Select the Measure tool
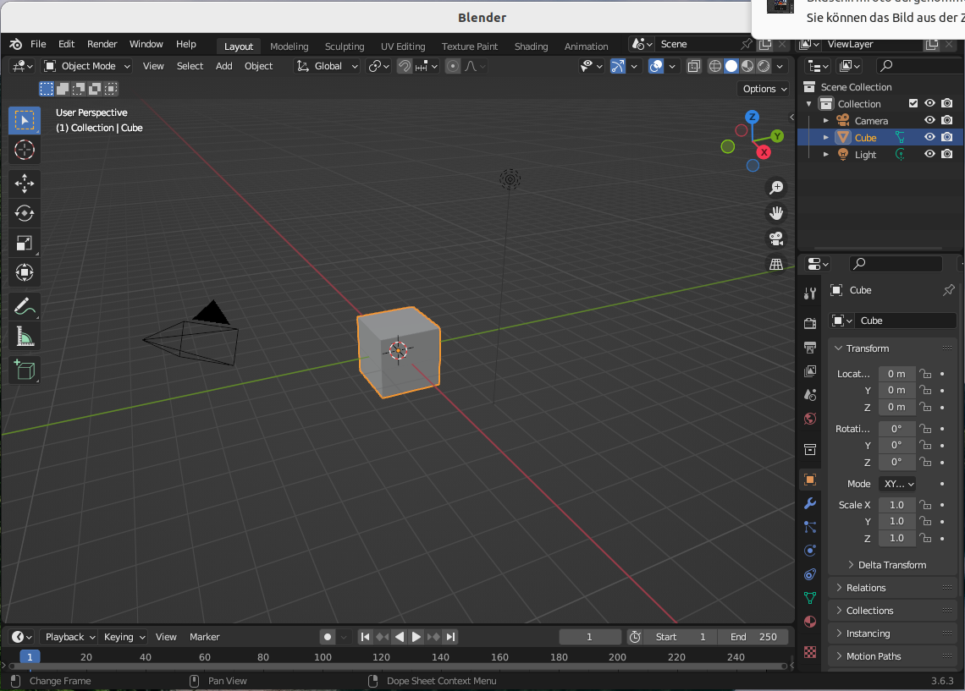The width and height of the screenshot is (965, 691). (x=24, y=337)
